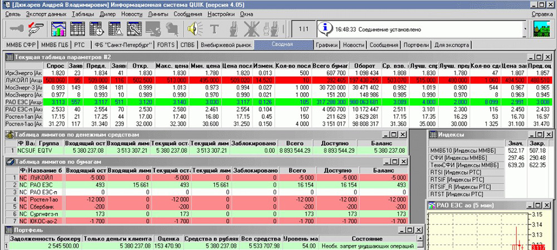
Task: Open the Новости menu
Action: 132,14
